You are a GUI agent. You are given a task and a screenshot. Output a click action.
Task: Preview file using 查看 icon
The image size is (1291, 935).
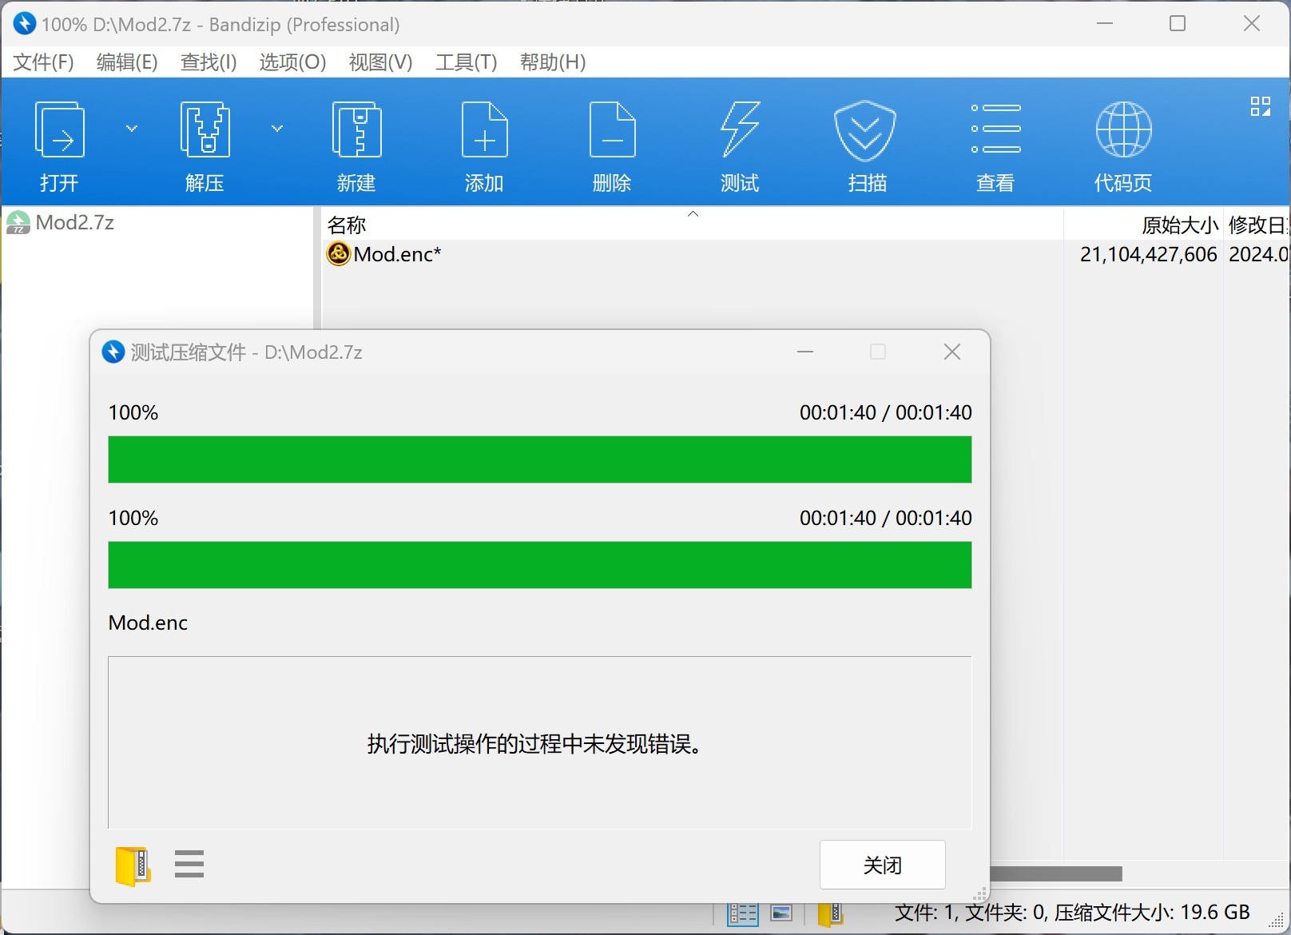[995, 144]
